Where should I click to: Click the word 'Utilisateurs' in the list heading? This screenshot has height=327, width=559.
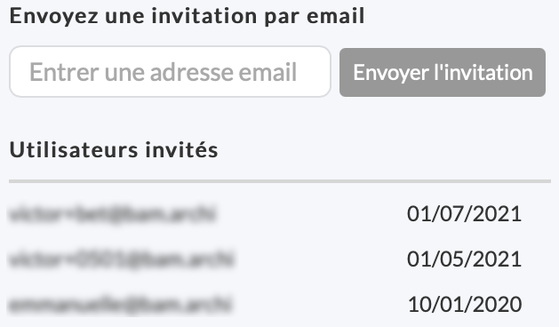coord(74,149)
